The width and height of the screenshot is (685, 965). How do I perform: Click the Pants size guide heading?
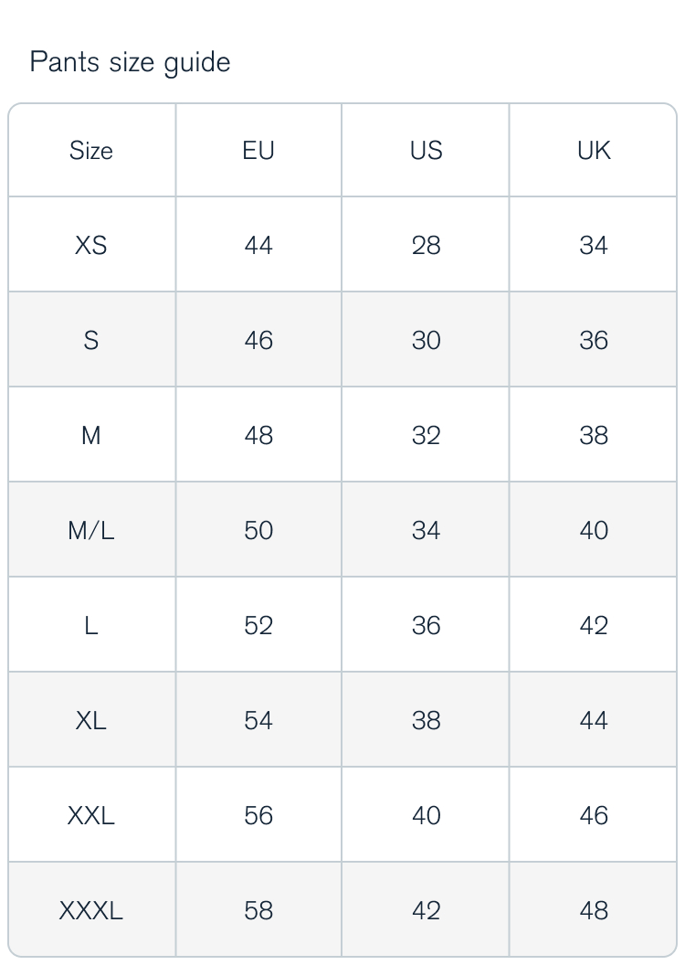[x=130, y=62]
